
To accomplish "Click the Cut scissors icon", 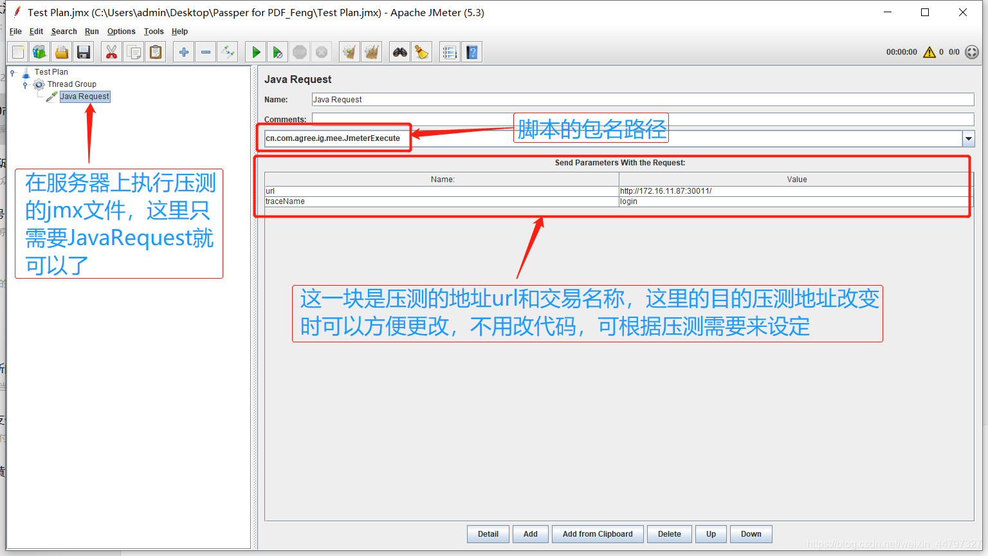I will [x=112, y=52].
